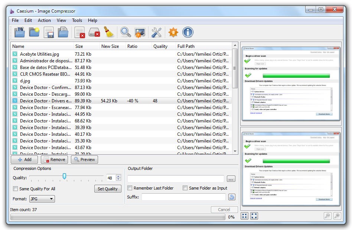
Task: Click the file list scrollbar down arrow
Action: click(x=235, y=151)
